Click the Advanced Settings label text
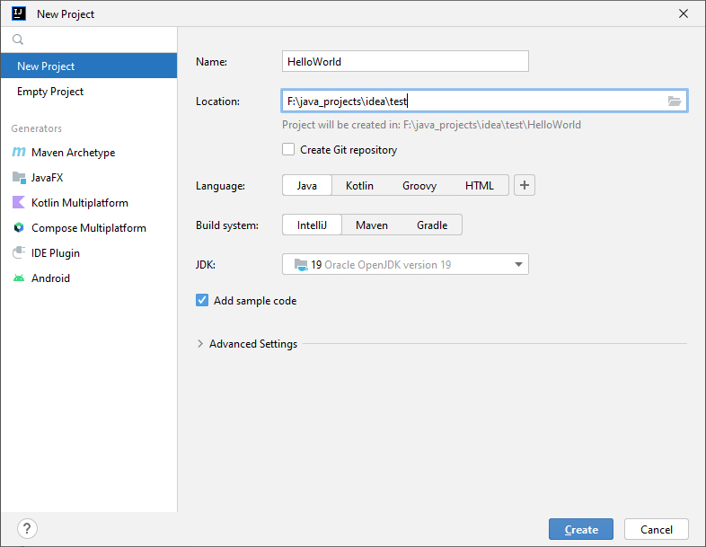706x547 pixels. (253, 344)
